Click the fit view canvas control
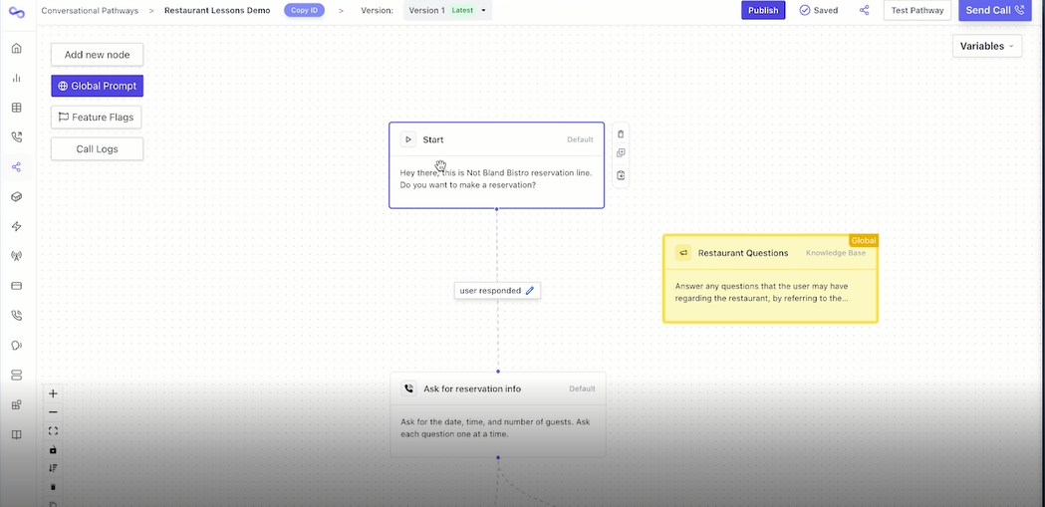Image resolution: width=1045 pixels, height=507 pixels. tap(53, 431)
